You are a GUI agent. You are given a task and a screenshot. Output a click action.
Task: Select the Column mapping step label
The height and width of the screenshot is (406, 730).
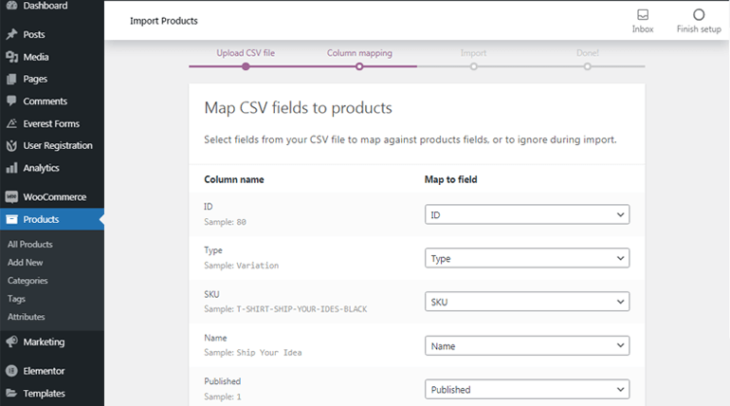[x=359, y=53]
